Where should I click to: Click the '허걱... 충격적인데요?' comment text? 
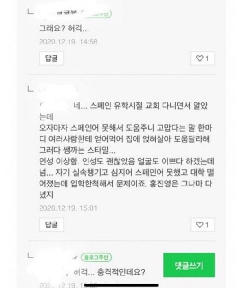(x=109, y=272)
